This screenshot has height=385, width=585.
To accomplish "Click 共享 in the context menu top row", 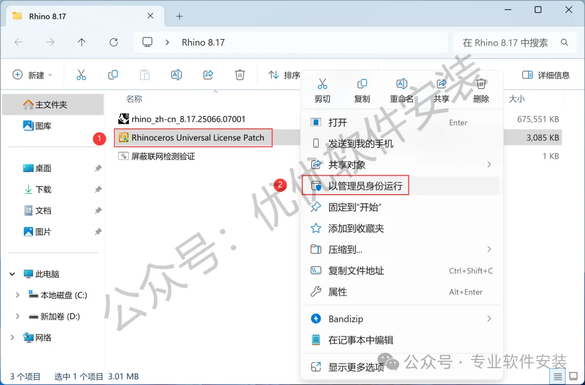I will (441, 91).
